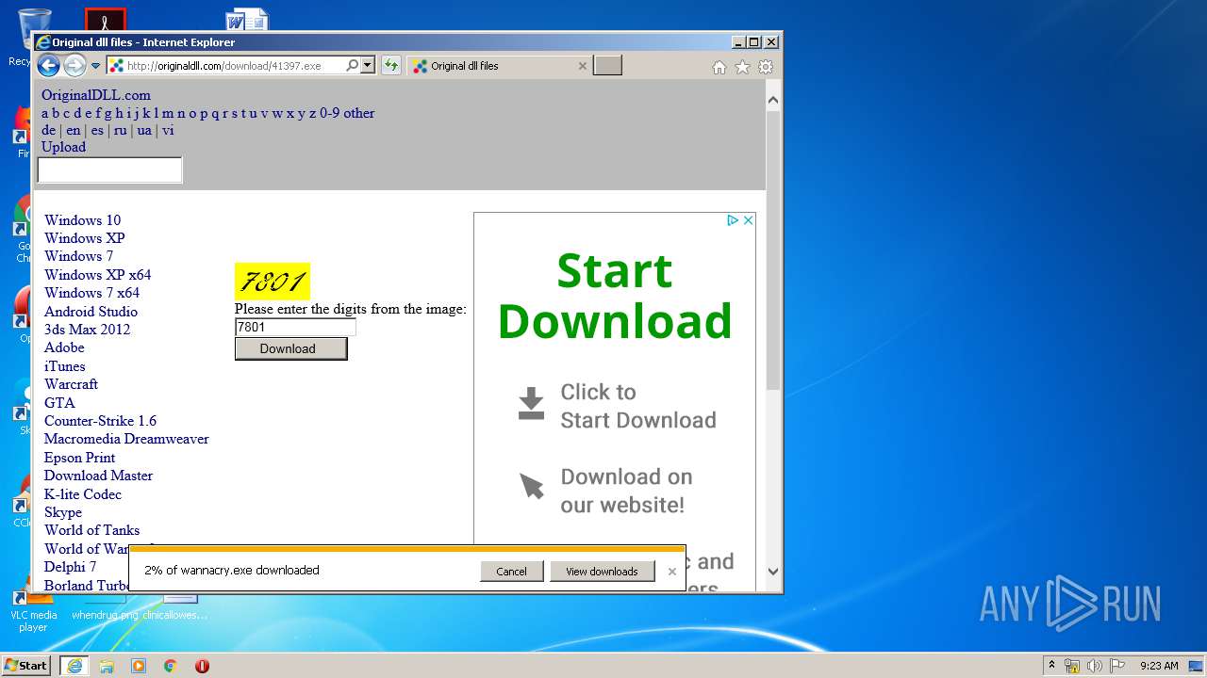Cancel the wannacry.exe download
This screenshot has width=1207, height=678.
[x=511, y=572]
